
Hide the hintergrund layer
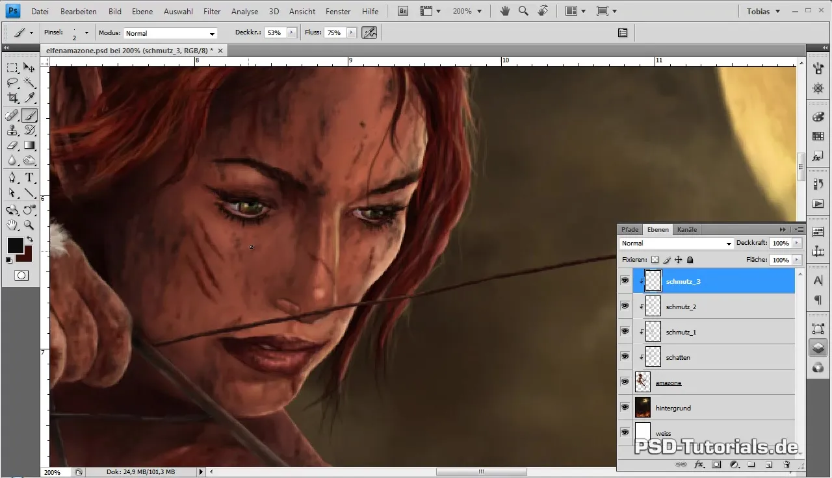point(625,407)
